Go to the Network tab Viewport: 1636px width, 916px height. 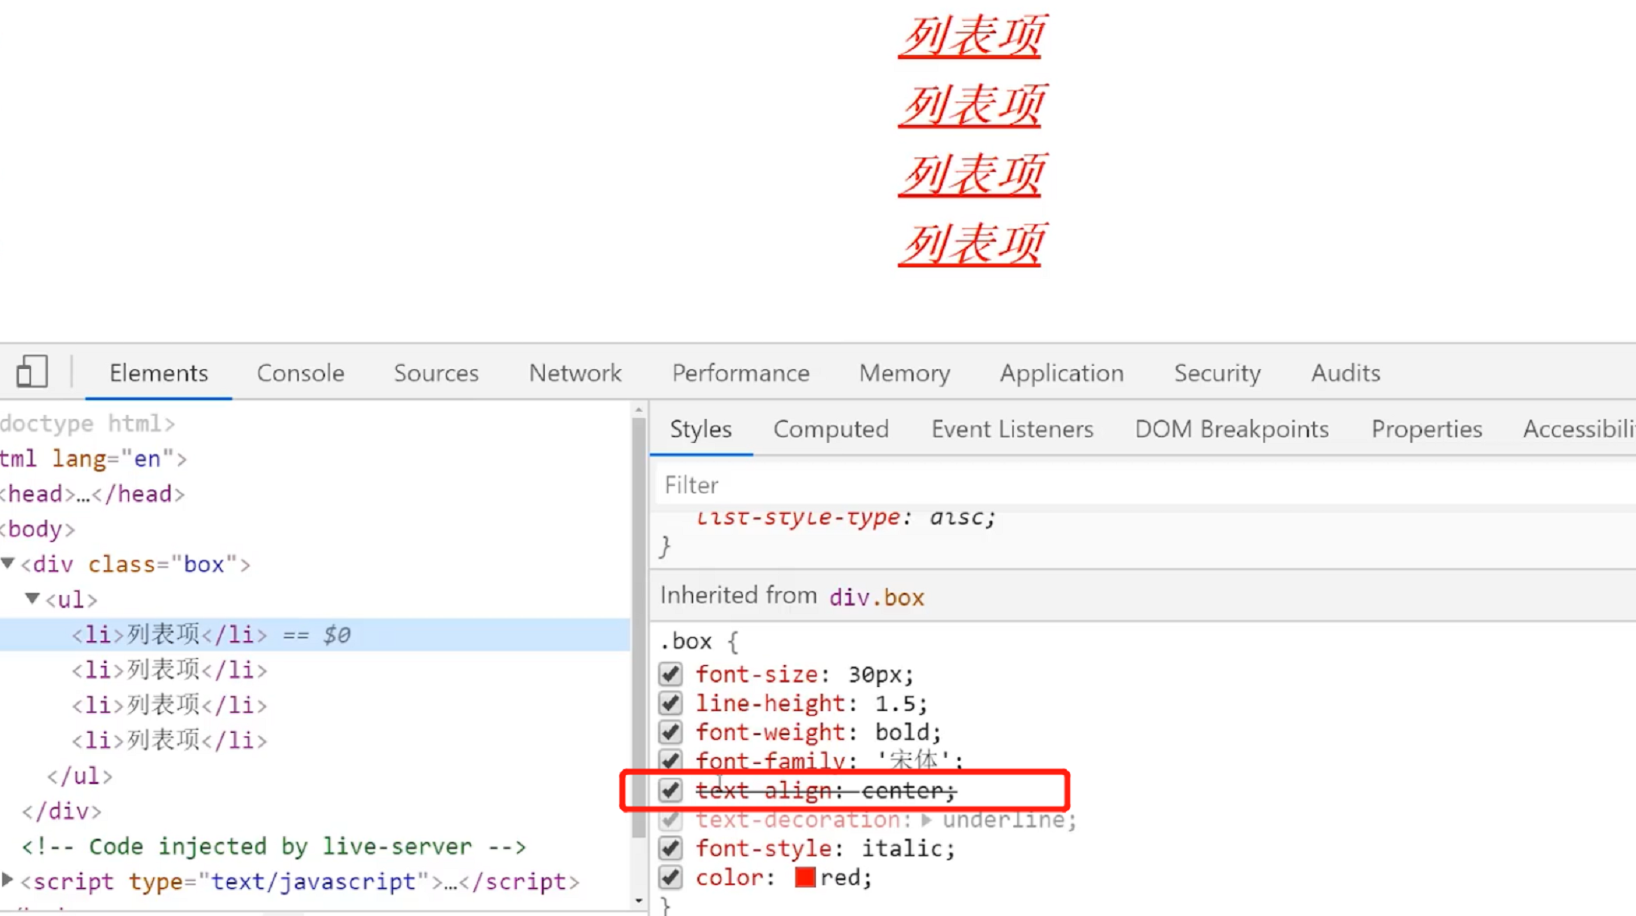coord(575,373)
